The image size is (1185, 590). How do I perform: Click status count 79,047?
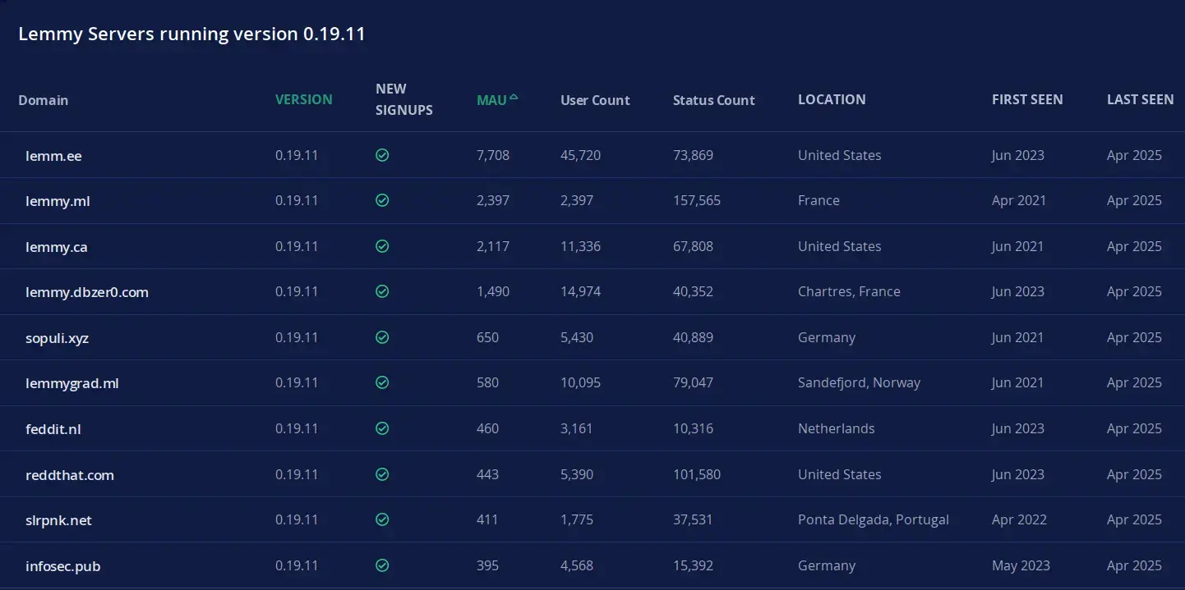(693, 382)
